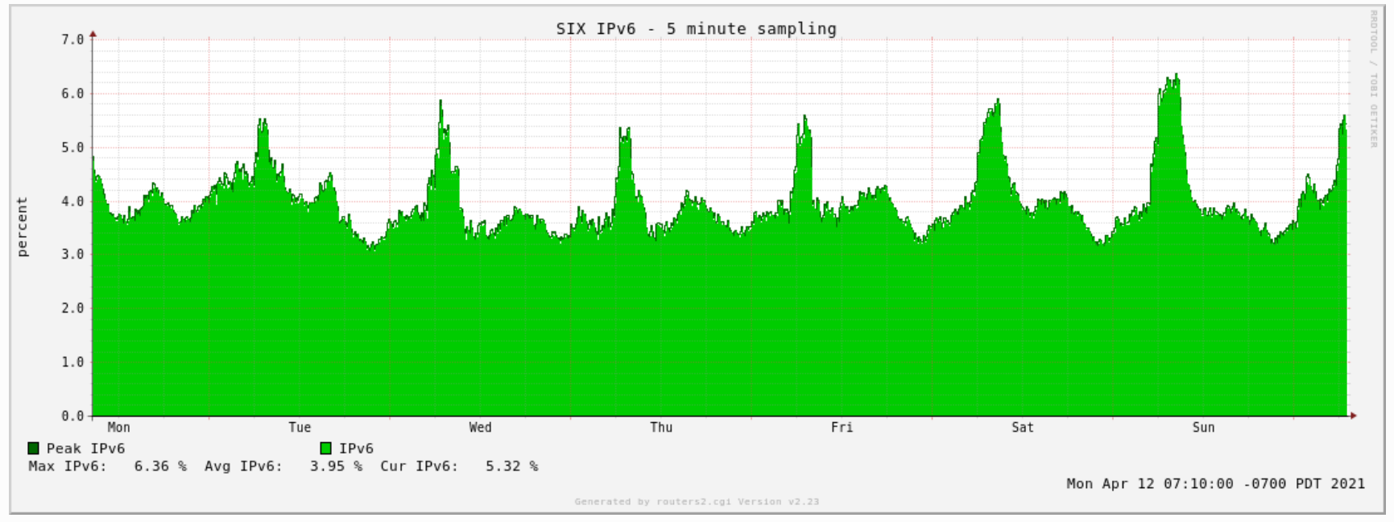Click the dark green Peak IPv6 legend swatch
Screen dimensions: 1394x522
(33, 449)
